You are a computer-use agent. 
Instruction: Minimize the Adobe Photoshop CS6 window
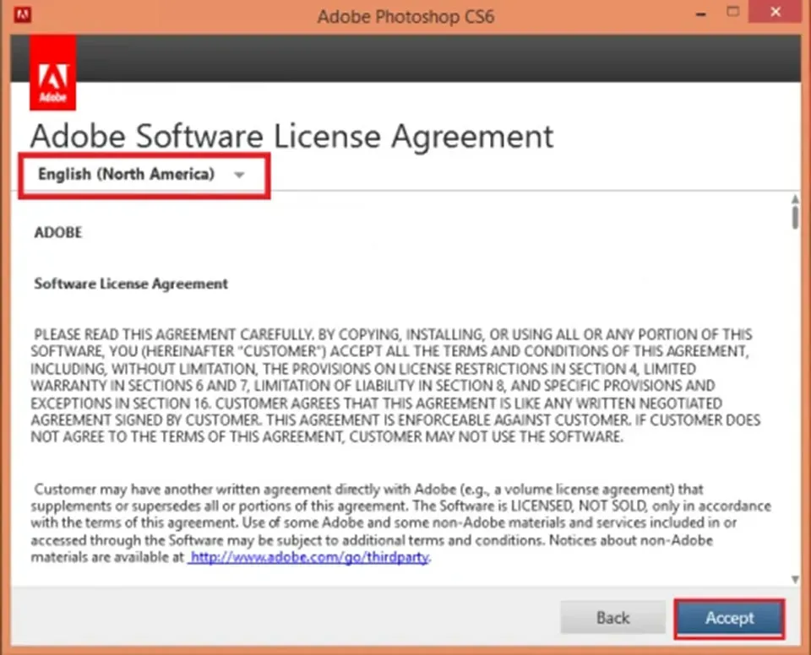[701, 13]
